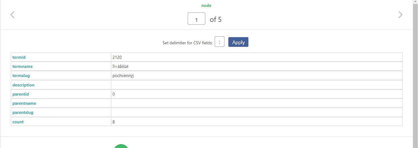This screenshot has width=418, height=148.
Task: Select the termname value cell
Action: click(257, 66)
